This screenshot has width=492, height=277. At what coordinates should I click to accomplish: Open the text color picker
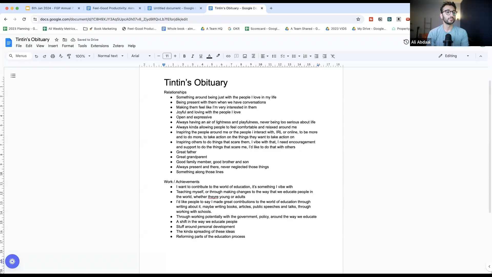click(209, 56)
